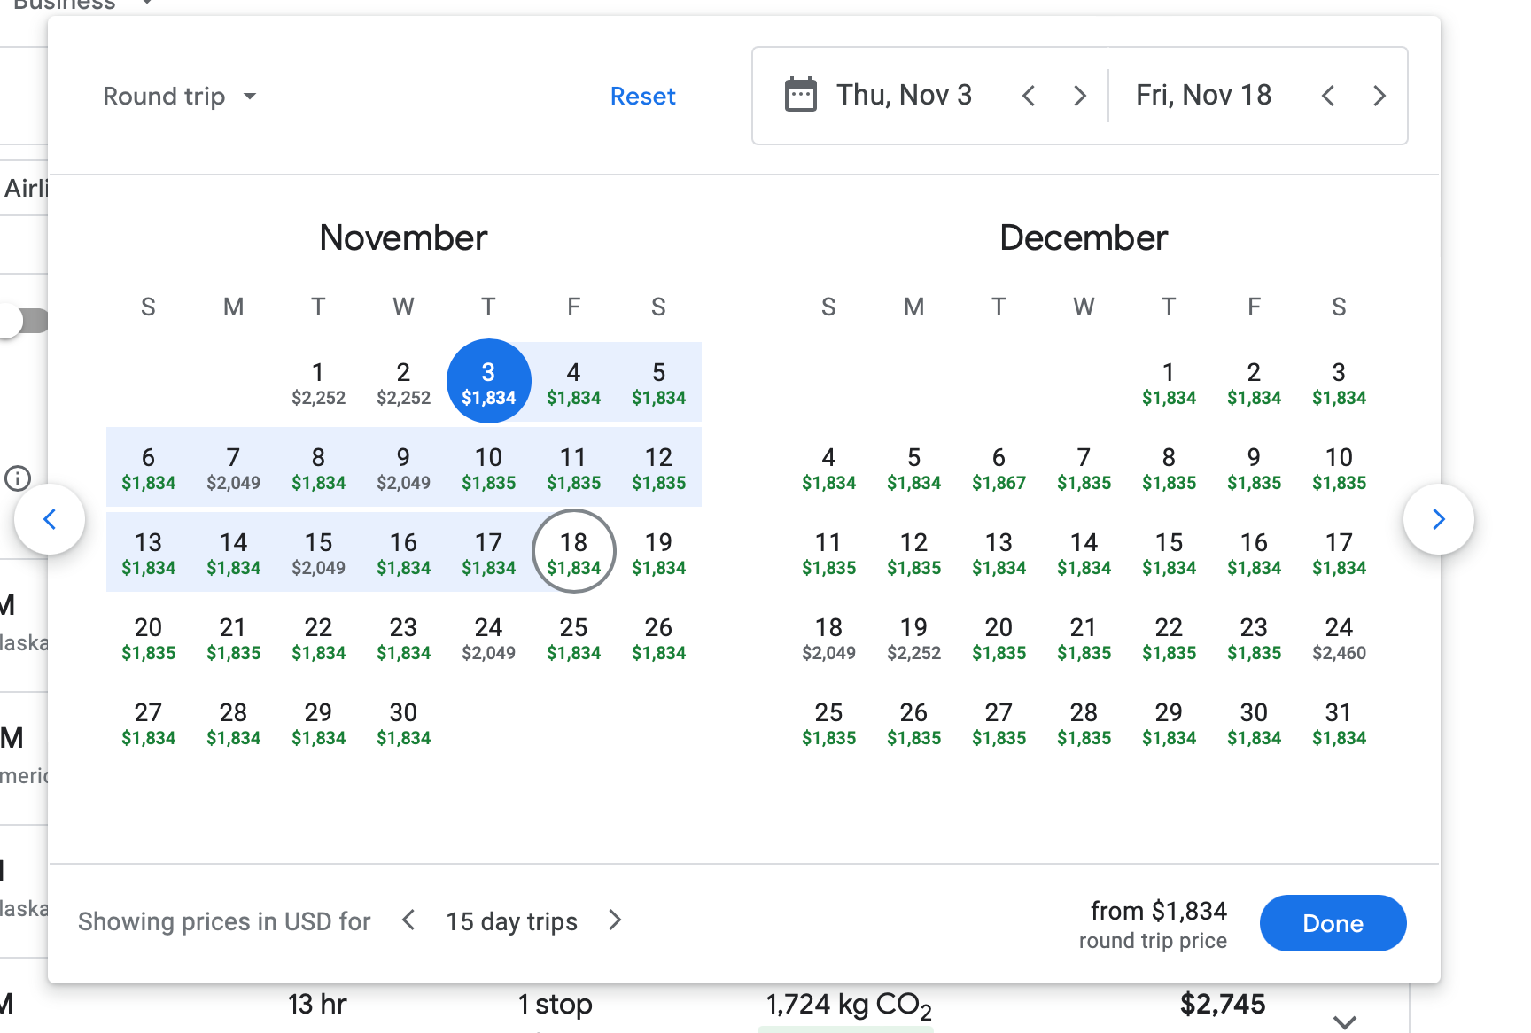
Task: Choose December 24 priced $2,460
Action: (x=1339, y=638)
